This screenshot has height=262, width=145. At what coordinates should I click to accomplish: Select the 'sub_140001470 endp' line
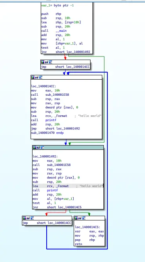47,133
